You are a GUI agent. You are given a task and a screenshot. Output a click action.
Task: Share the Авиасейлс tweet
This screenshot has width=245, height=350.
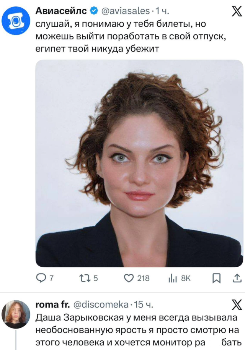point(235,279)
